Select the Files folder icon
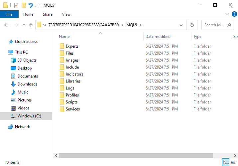The width and height of the screenshot is (238, 166). 62,53
